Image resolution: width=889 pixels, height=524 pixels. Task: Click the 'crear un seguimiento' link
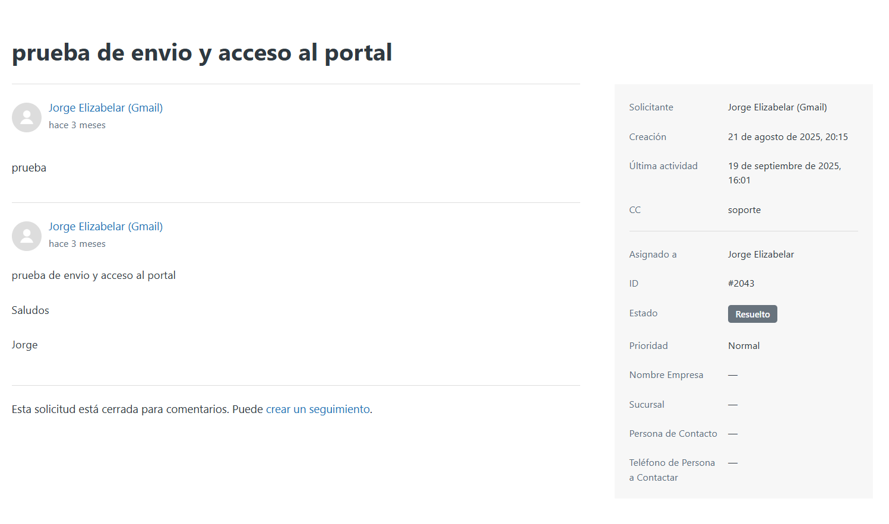point(318,409)
